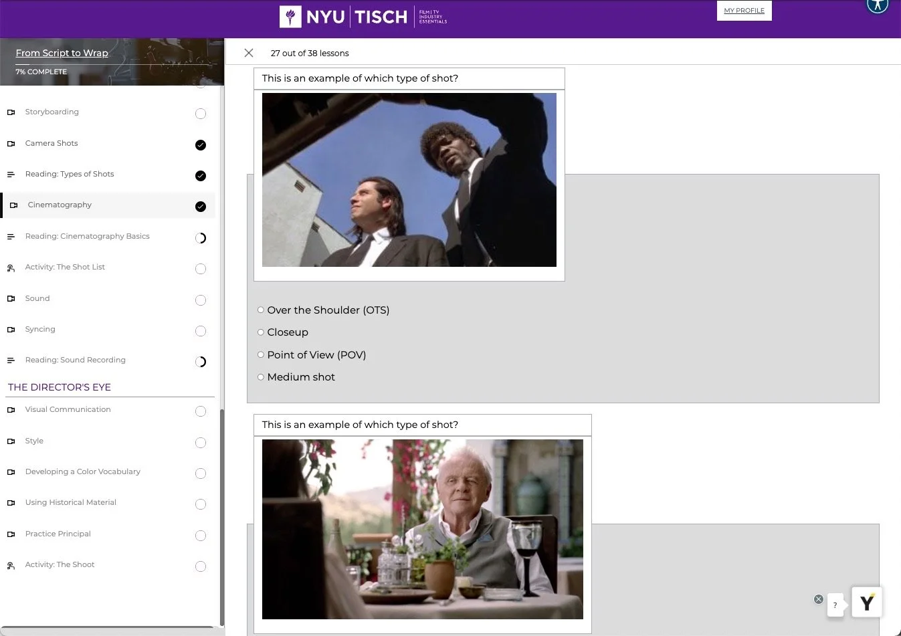
Task: Click the '27 out of 38 lessons' text
Action: 310,53
